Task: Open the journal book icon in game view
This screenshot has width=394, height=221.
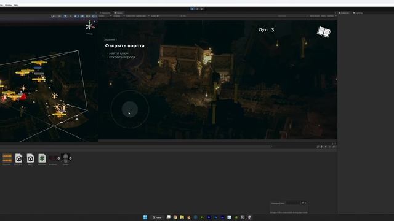Action: [324, 32]
